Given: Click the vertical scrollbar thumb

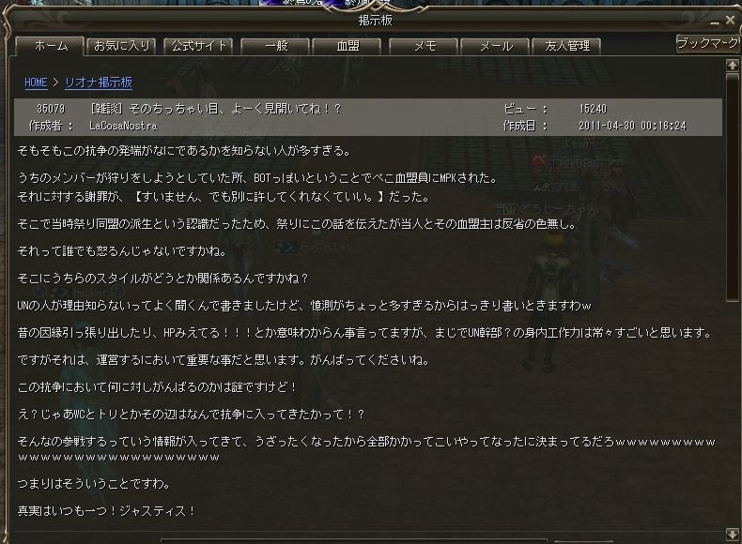Looking at the screenshot, I should point(732,187).
